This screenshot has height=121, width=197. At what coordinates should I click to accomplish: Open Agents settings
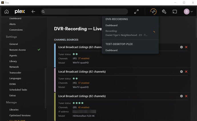pyautogui.click(x=13, y=55)
